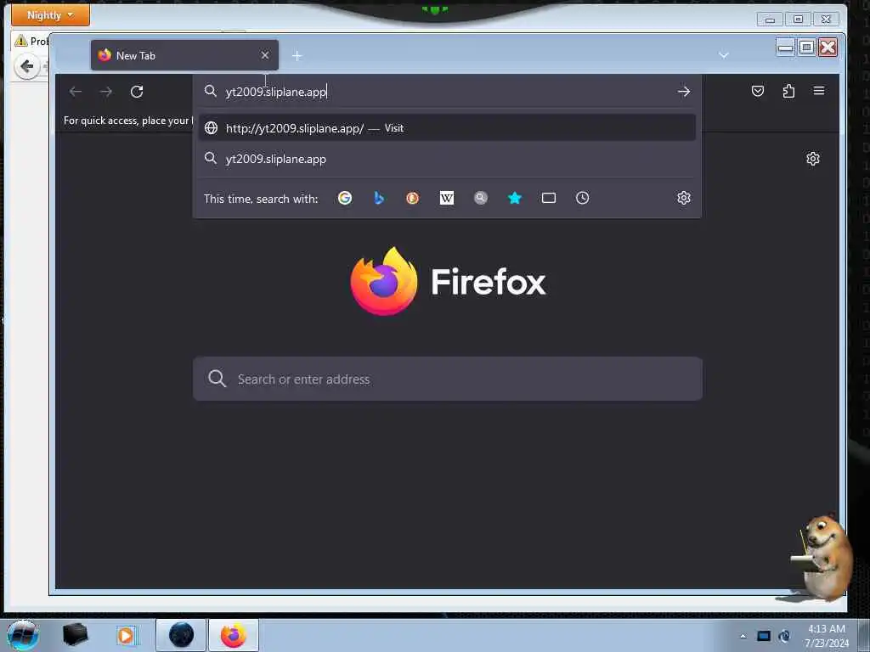The height and width of the screenshot is (652, 870).
Task: Open a new tab with plus button
Action: pos(297,55)
